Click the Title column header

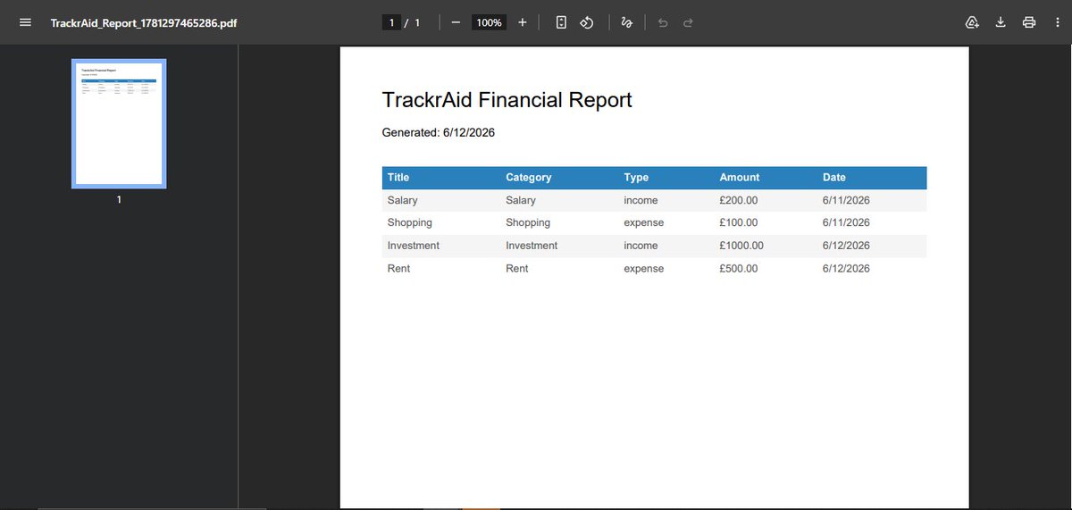[398, 178]
